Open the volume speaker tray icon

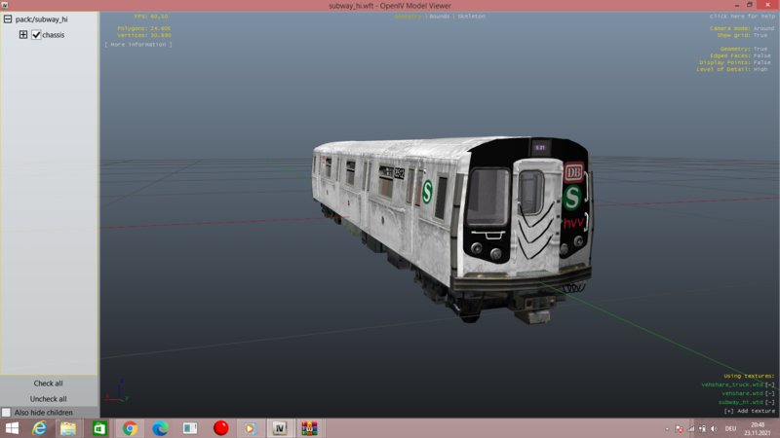(714, 428)
